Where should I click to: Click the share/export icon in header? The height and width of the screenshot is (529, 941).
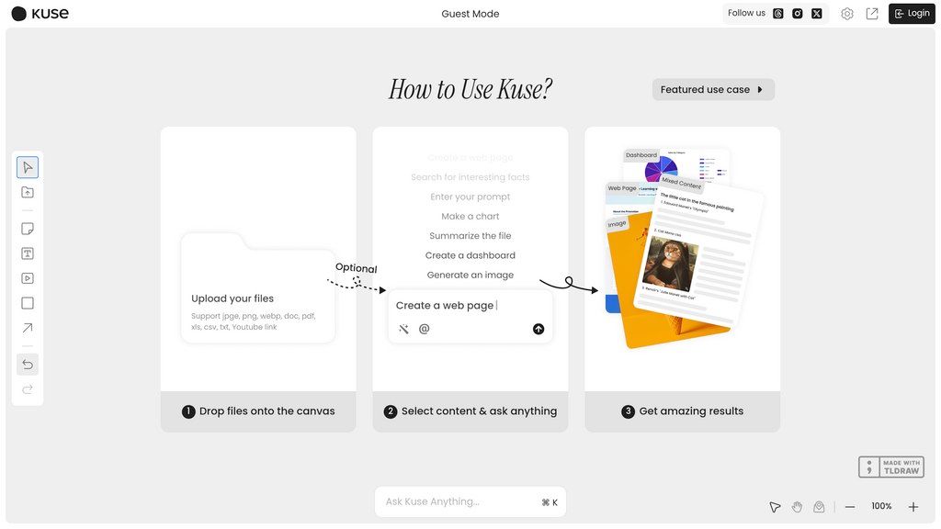[x=872, y=14]
